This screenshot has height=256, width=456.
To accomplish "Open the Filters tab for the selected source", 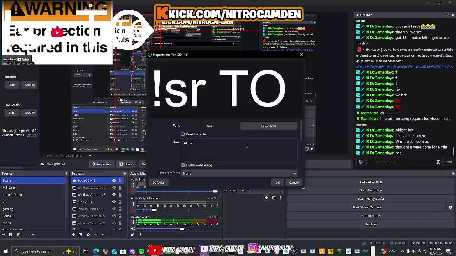I will (125, 164).
